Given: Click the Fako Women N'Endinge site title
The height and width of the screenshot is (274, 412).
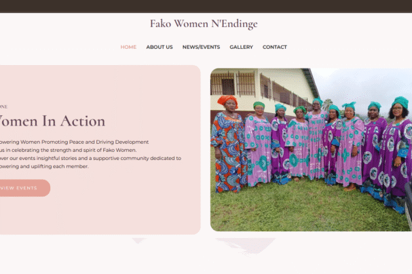Looking at the screenshot, I should tap(204, 24).
